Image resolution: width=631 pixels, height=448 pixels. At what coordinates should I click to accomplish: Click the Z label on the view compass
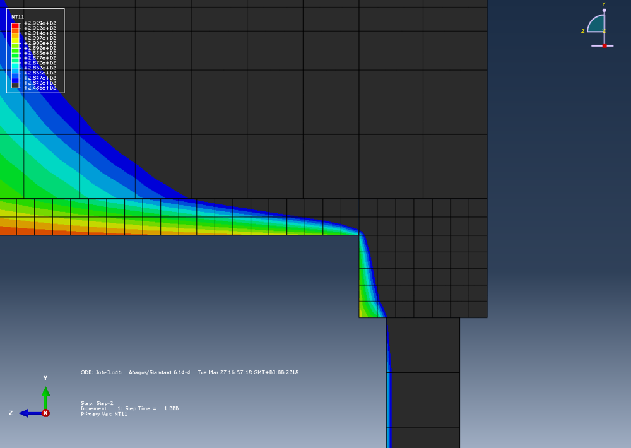click(x=583, y=31)
